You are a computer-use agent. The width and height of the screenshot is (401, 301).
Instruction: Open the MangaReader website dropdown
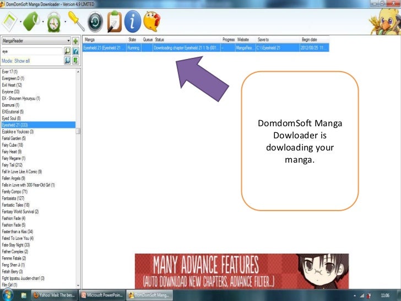pos(36,41)
